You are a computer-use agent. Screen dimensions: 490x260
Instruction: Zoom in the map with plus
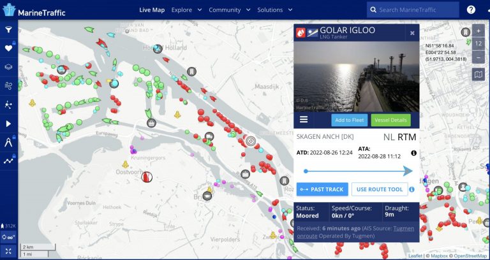478,31
